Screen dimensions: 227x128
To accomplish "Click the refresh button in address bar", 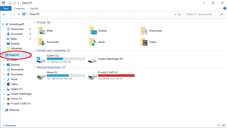I will (x=179, y=14).
